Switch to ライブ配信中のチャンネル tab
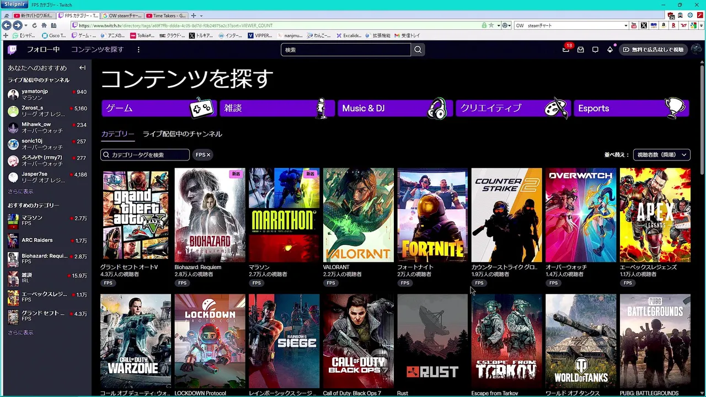 182,134
